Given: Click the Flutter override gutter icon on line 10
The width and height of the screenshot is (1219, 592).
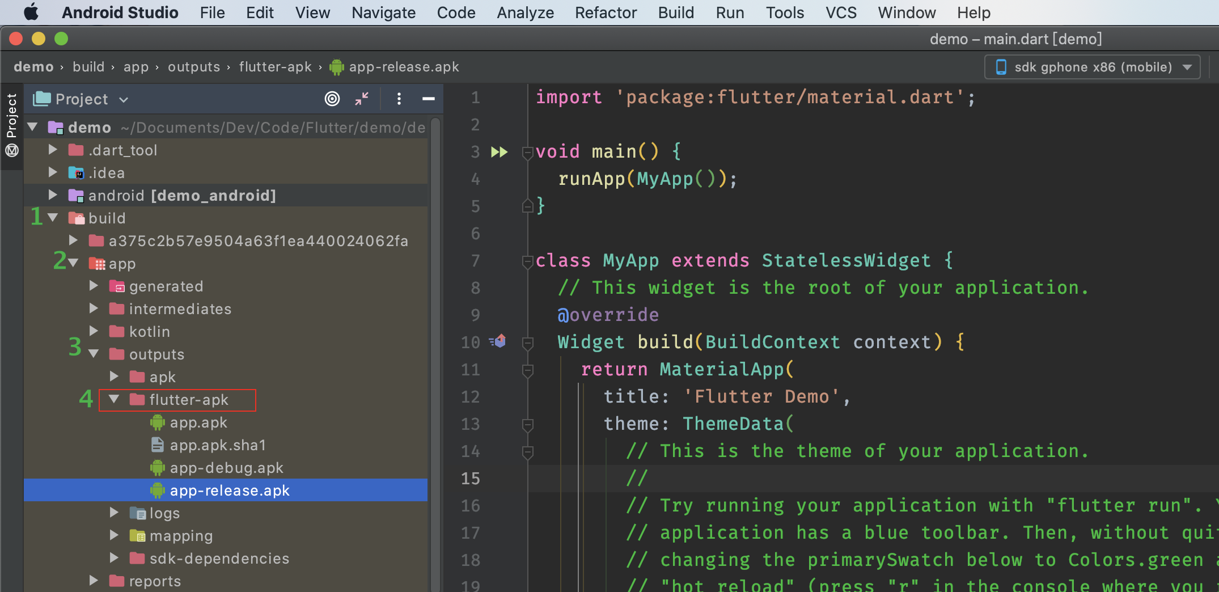Looking at the screenshot, I should (498, 341).
